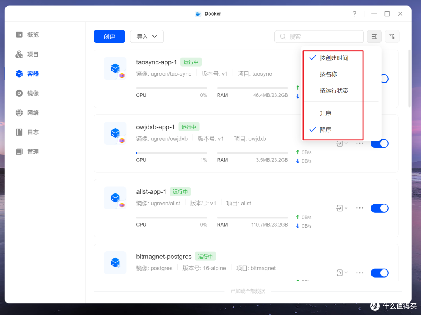Toggle the owjdxb-app-1 power switch
The image size is (421, 315).
pyautogui.click(x=379, y=143)
